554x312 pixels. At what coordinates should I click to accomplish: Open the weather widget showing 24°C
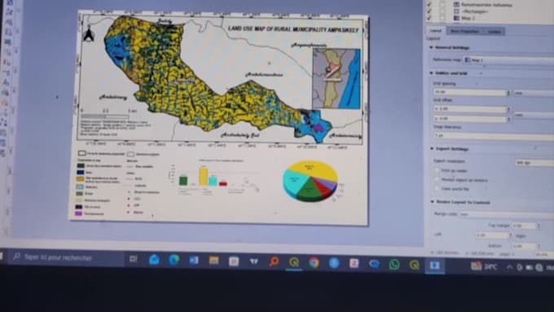tap(484, 266)
